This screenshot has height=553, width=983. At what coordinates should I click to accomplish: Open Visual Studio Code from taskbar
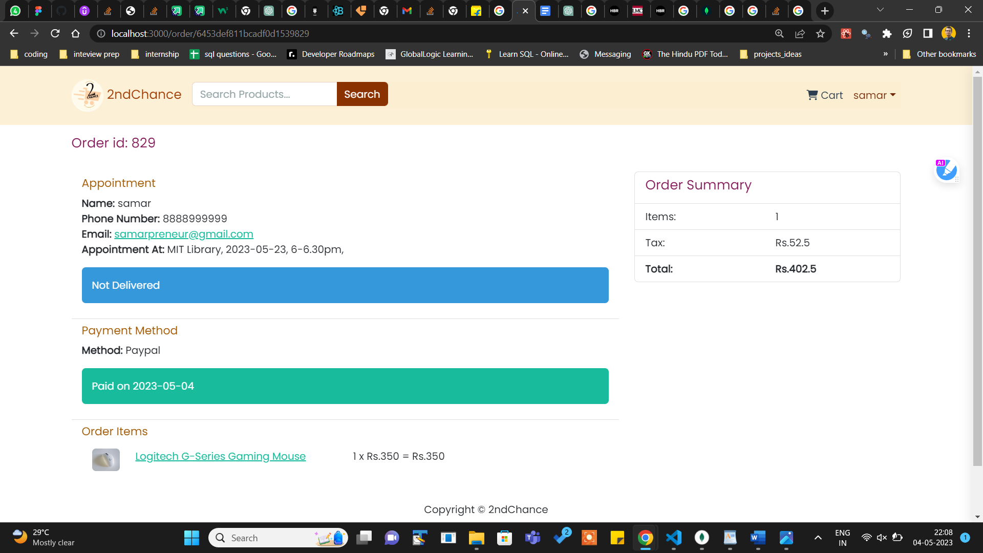(674, 538)
